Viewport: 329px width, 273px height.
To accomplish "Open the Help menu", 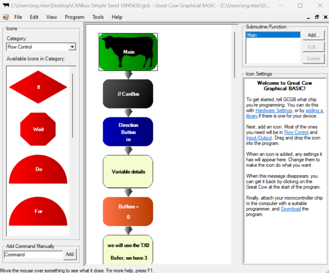I will [x=117, y=17].
